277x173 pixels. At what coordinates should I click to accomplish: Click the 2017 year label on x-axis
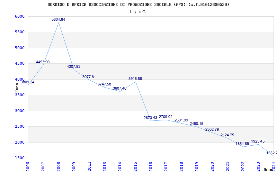tap(166, 166)
